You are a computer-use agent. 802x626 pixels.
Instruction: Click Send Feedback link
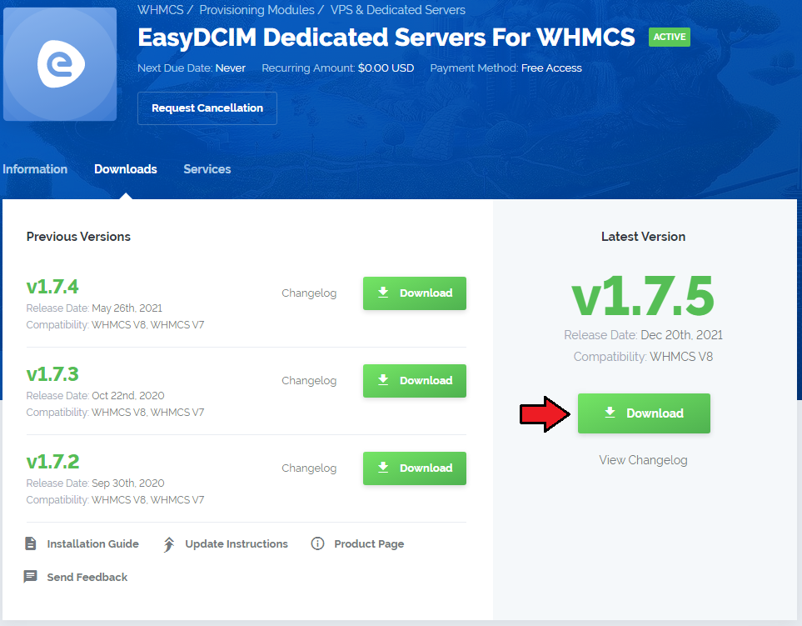click(x=87, y=578)
